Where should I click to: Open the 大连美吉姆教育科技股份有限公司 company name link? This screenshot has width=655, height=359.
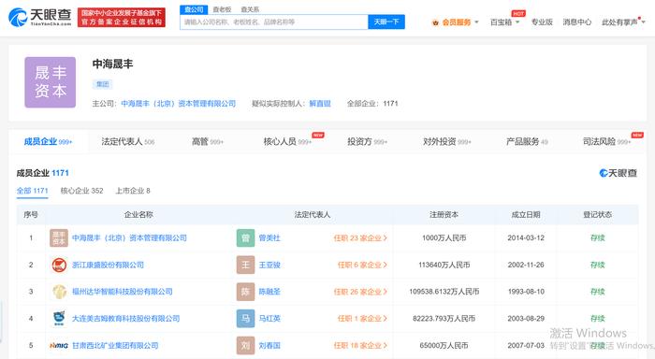(125, 318)
